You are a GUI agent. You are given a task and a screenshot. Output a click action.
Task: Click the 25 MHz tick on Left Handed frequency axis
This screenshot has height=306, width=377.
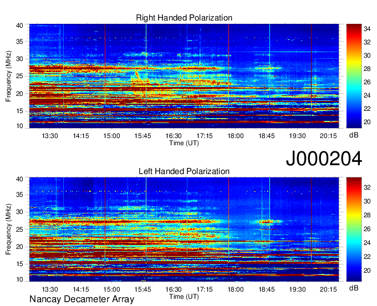click(19, 229)
